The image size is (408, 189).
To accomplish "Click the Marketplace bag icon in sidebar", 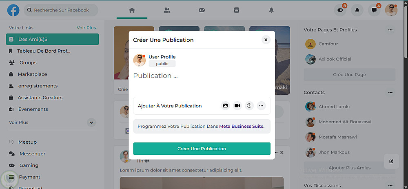I will [x=11, y=74].
